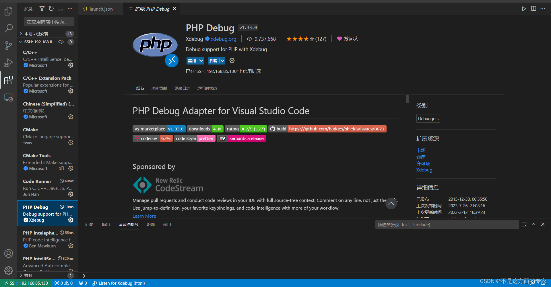This screenshot has height=287, width=551.
Task: Open dropdown arrow next to Disable button
Action: (201, 60)
